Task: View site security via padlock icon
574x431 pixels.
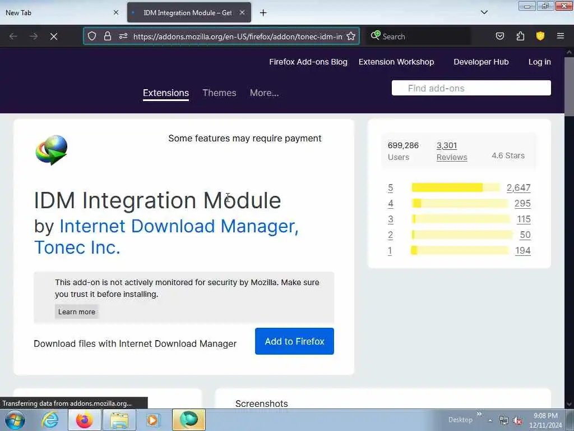Action: (107, 36)
